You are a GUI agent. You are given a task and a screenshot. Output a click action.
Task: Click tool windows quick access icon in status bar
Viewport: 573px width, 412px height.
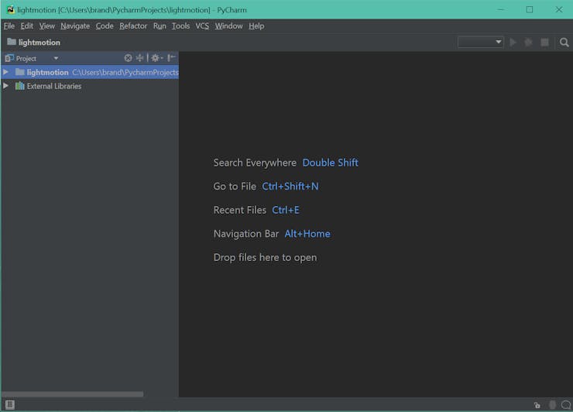(10, 405)
